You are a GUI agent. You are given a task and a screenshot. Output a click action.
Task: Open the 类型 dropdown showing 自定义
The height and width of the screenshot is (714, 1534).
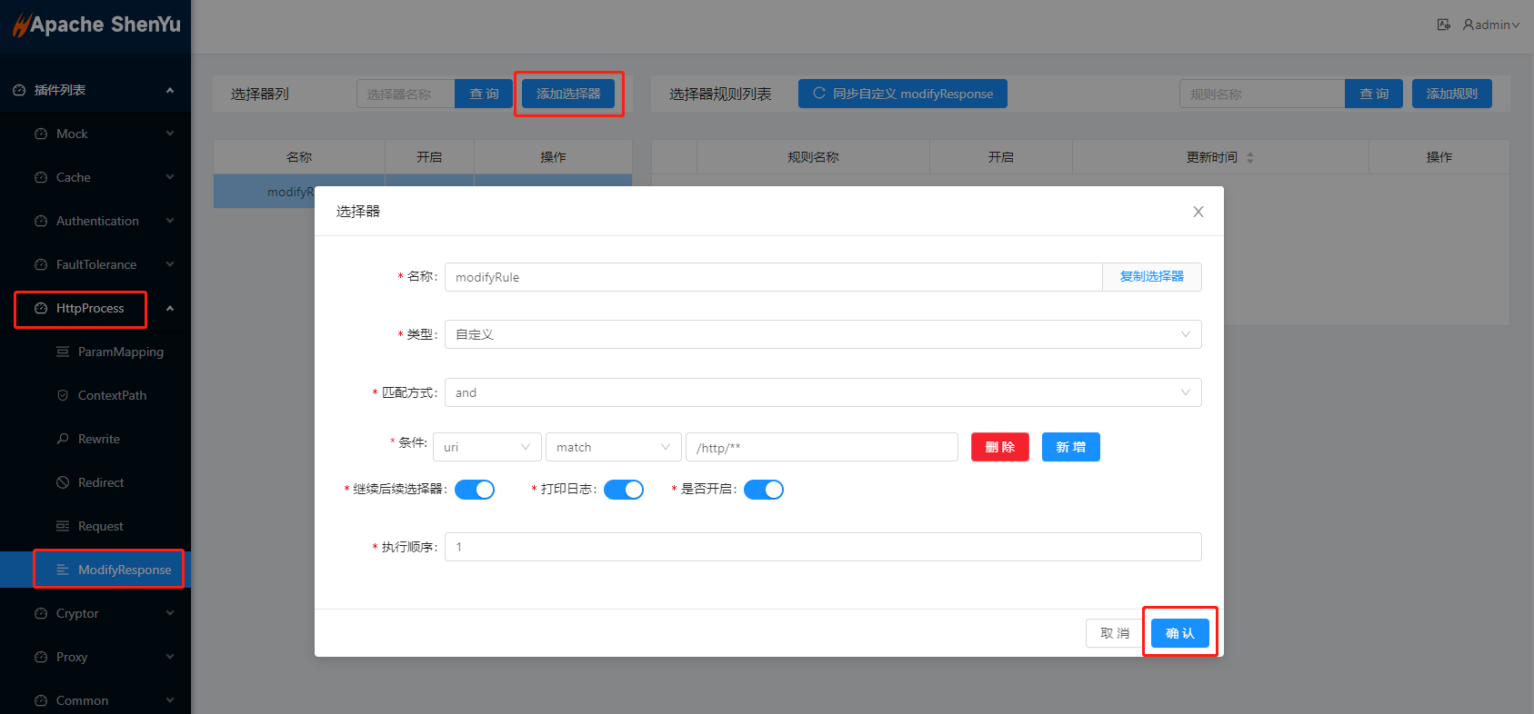[822, 334]
